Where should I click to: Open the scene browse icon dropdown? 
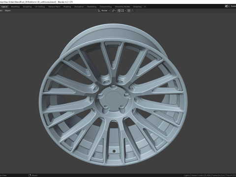click(x=227, y=6)
